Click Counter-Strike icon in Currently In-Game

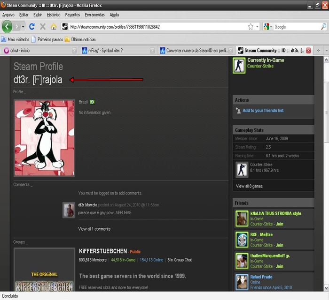[239, 66]
